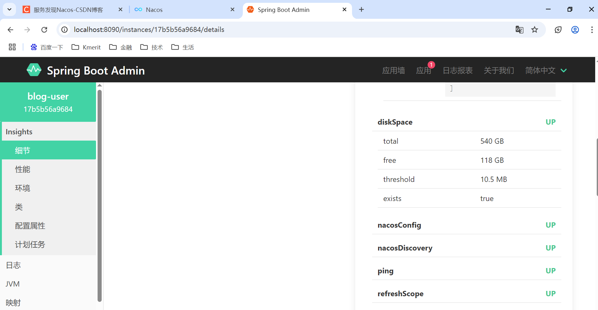This screenshot has width=598, height=310.
Task: Click the nacosConfig UP status
Action: [x=551, y=225]
